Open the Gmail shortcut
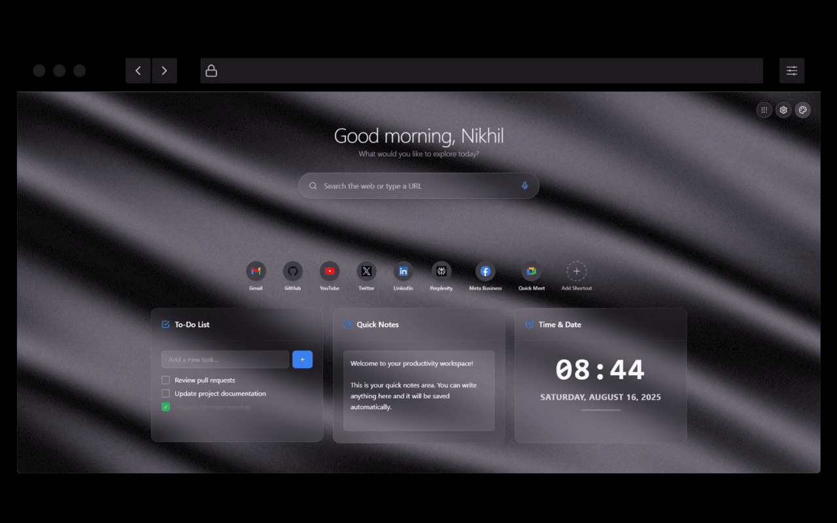 pos(256,271)
